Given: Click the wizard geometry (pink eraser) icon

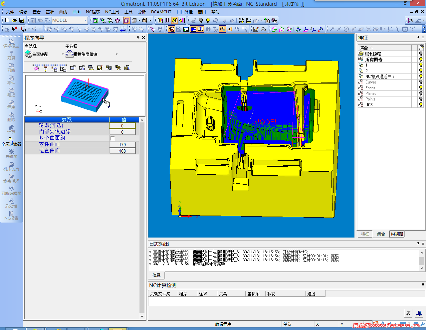Looking at the screenshot, I should [37, 68].
